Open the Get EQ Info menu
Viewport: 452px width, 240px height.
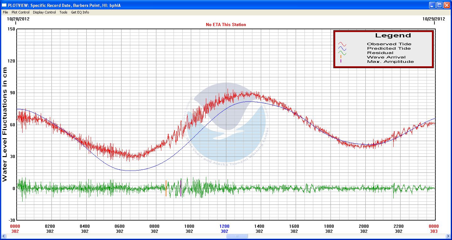point(80,12)
